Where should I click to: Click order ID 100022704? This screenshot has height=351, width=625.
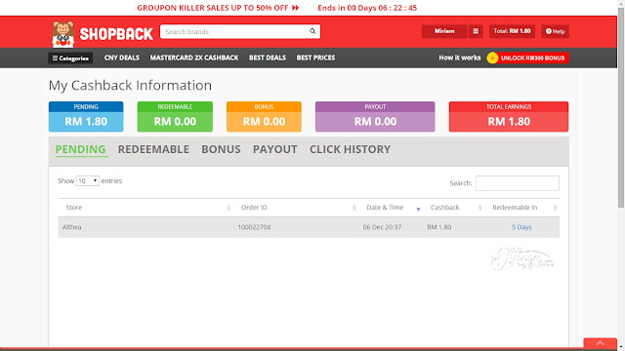pos(254,227)
